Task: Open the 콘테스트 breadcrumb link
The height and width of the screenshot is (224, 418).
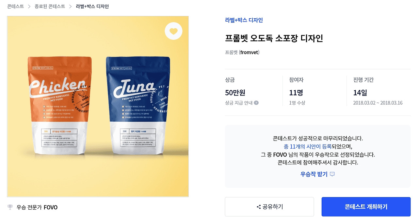Action: pos(16,7)
